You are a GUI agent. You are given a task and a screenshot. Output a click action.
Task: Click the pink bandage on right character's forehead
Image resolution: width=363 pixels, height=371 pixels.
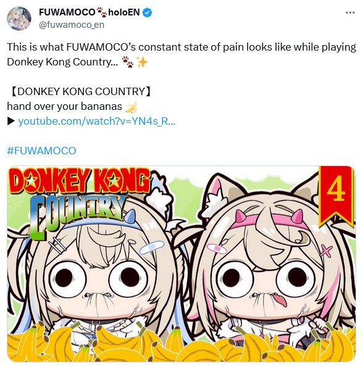pos(217,248)
